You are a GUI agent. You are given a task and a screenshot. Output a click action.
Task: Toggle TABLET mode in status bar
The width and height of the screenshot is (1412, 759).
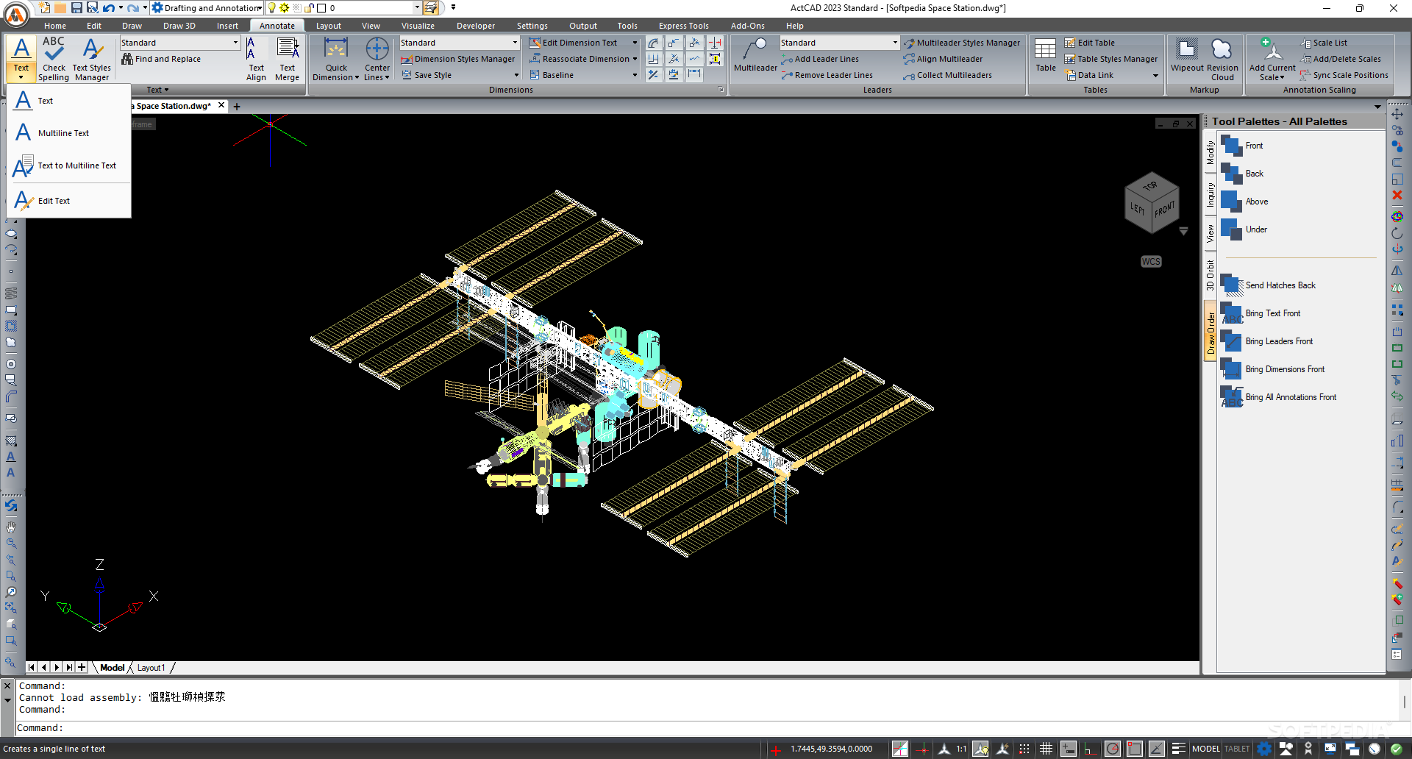[x=1237, y=749]
